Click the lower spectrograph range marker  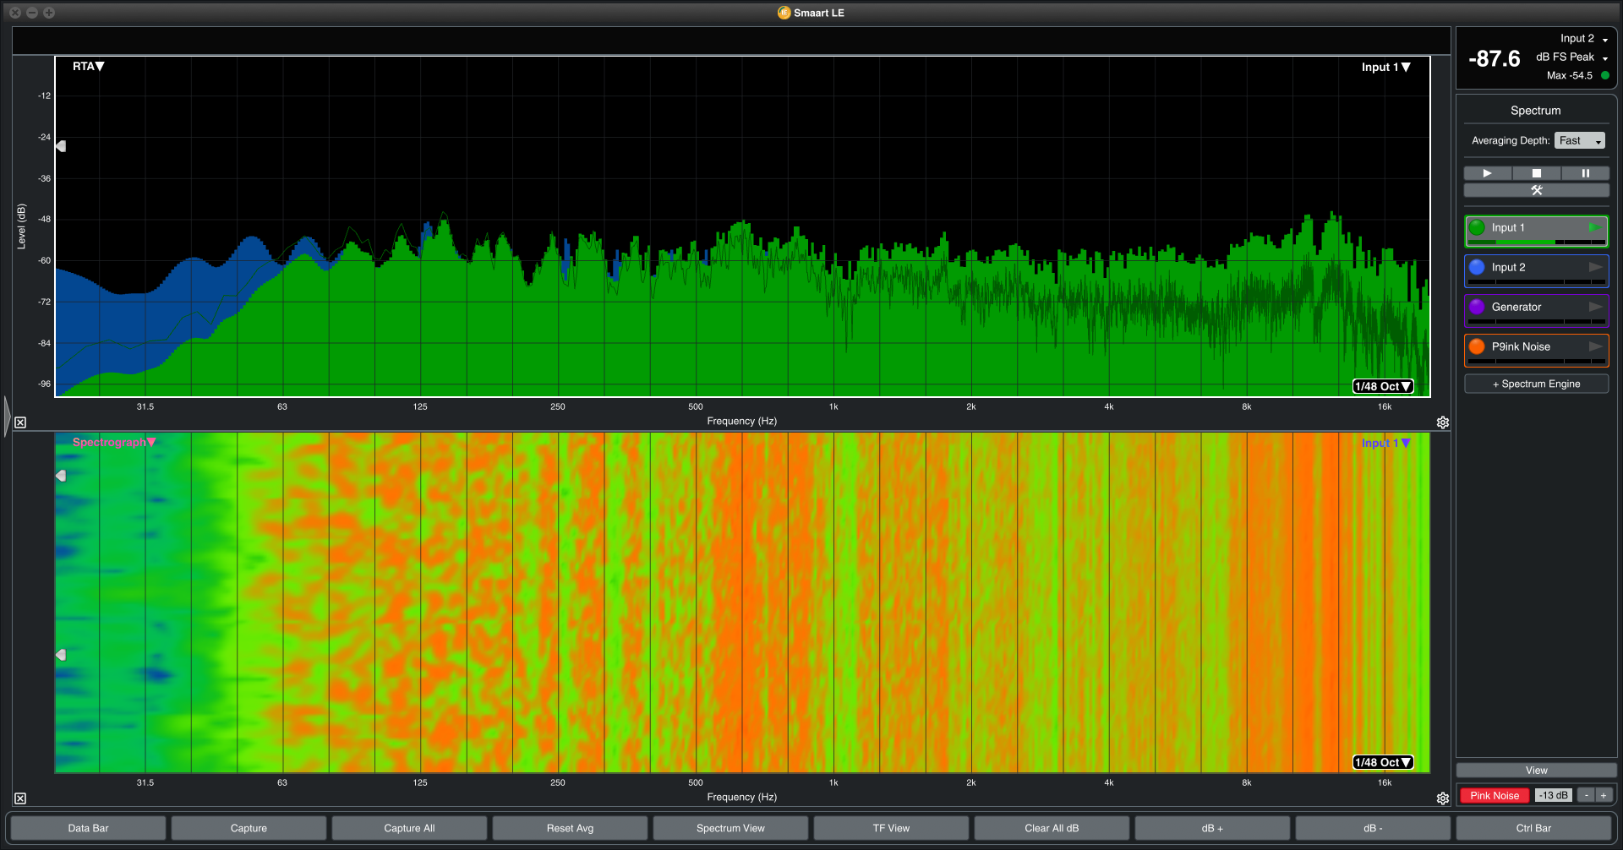pyautogui.click(x=61, y=655)
